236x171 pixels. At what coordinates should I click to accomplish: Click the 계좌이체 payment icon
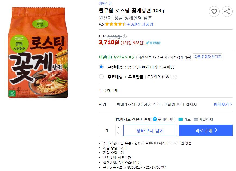click(x=196, y=119)
